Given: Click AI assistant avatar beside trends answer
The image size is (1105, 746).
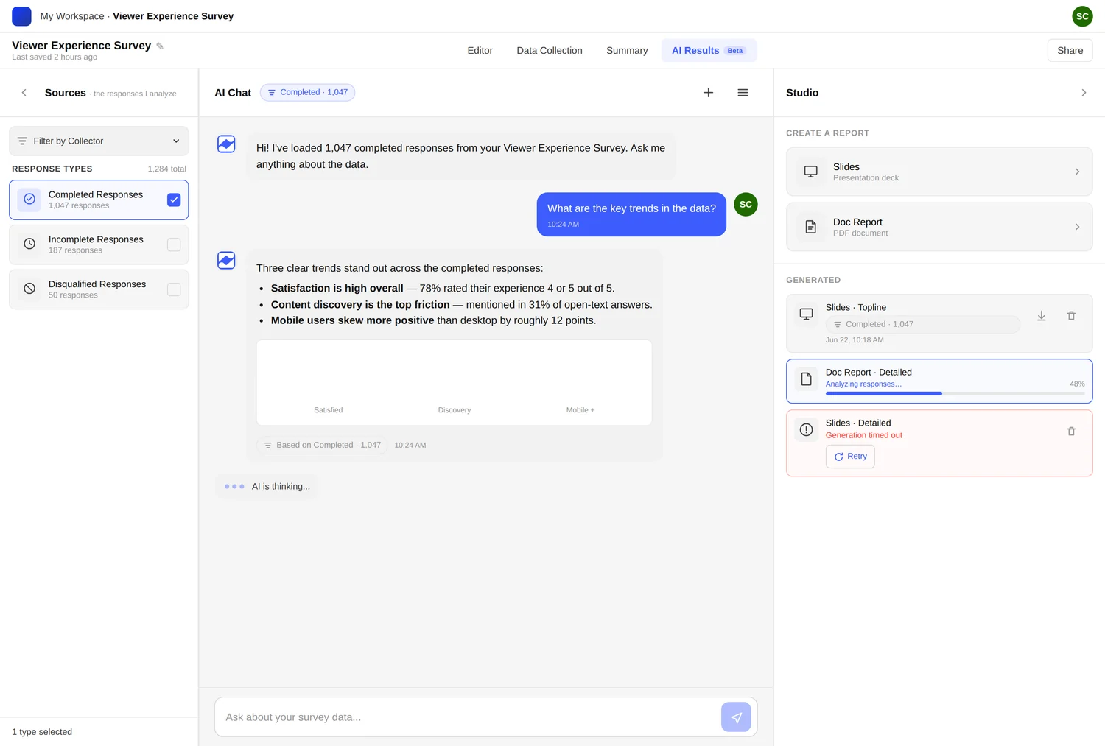Looking at the screenshot, I should pyautogui.click(x=226, y=260).
